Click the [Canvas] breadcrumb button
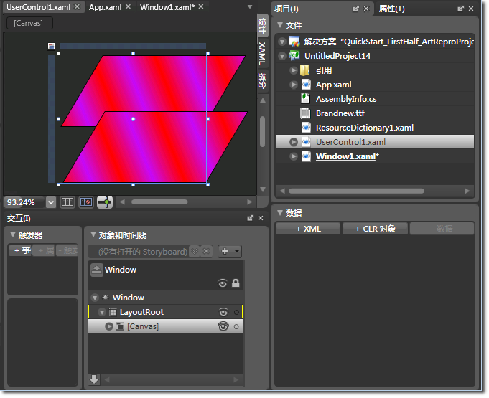489x398 pixels. tap(29, 23)
